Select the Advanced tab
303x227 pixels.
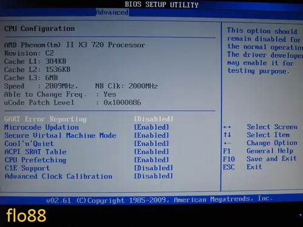pyautogui.click(x=112, y=12)
